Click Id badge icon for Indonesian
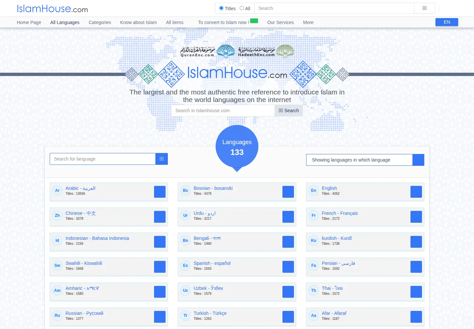Screen dimensions: 474x329 pyautogui.click(x=57, y=240)
